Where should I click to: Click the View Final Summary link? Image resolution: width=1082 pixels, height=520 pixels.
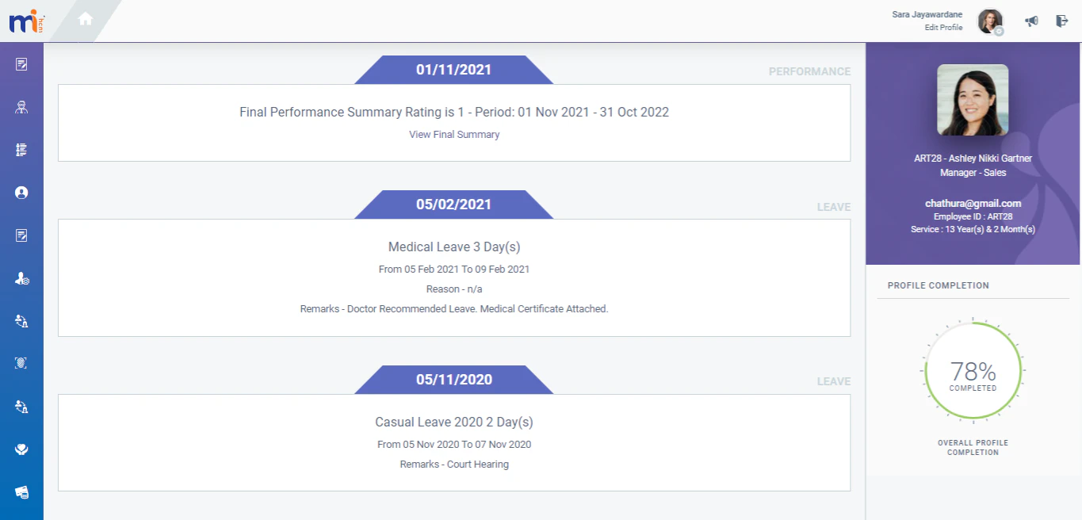[x=453, y=134]
